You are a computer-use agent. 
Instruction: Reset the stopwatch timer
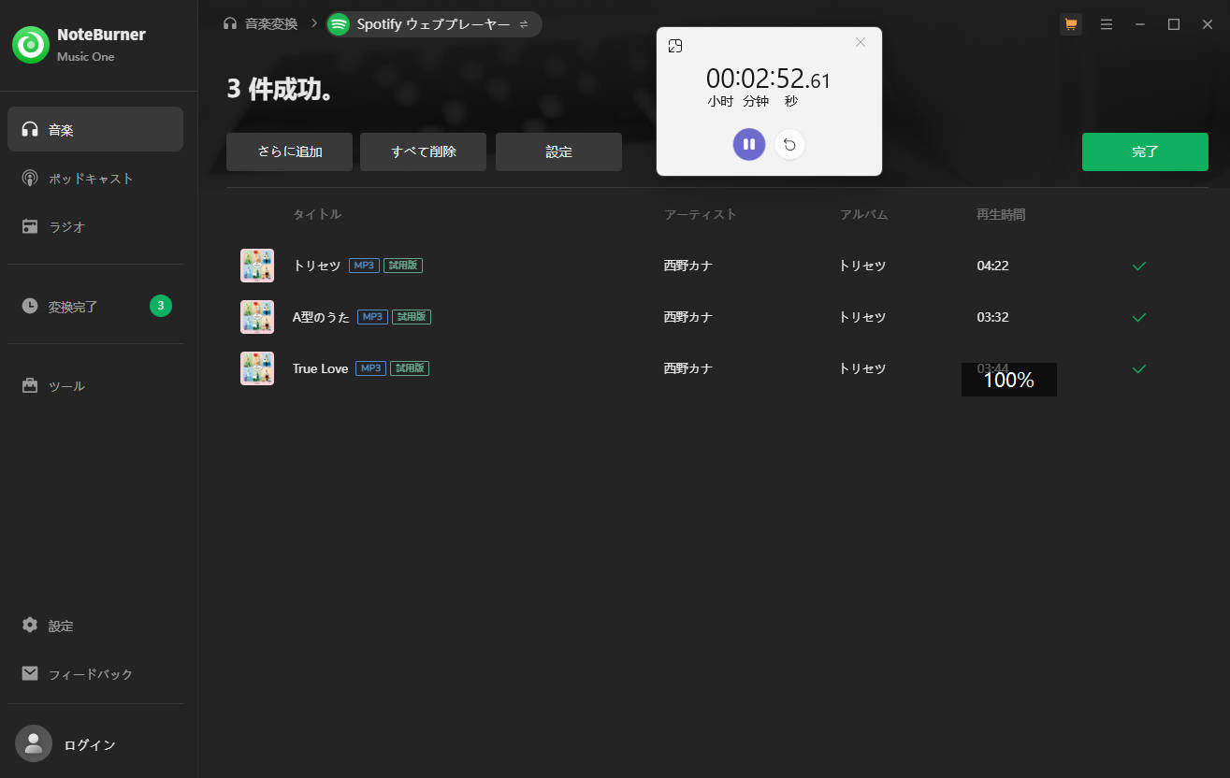pyautogui.click(x=789, y=144)
